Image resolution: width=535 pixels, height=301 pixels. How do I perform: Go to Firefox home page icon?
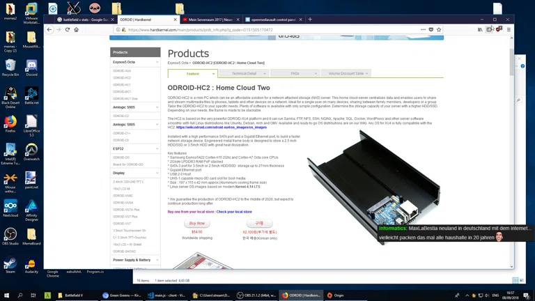coord(77,30)
